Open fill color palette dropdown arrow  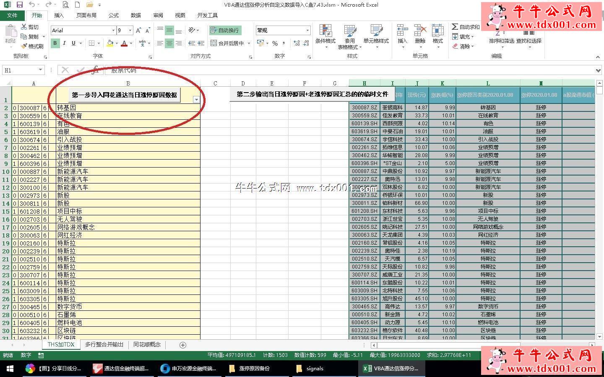[x=116, y=43]
